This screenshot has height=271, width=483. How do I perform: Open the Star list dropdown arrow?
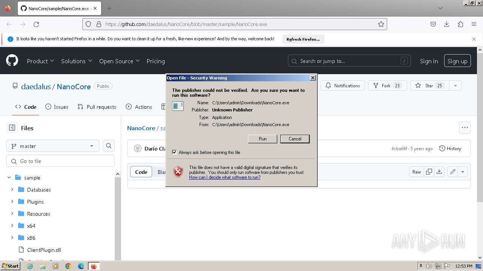[x=455, y=85]
